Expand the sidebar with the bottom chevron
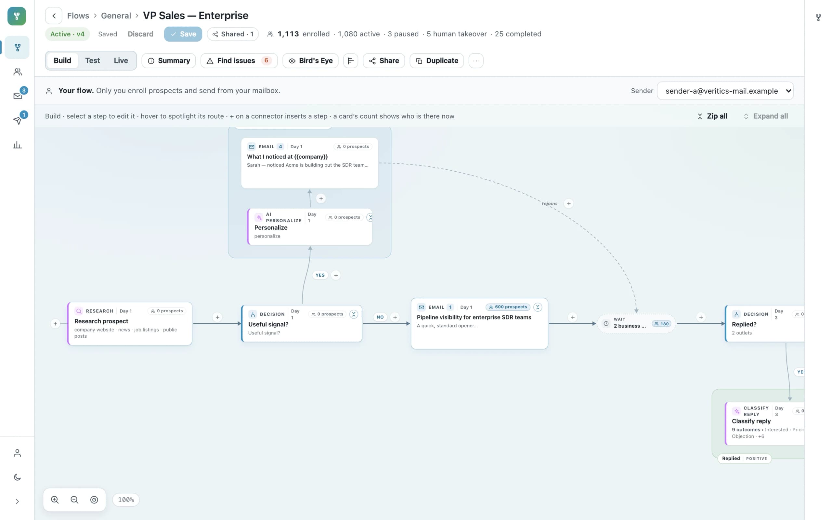The height and width of the screenshot is (520, 832). (x=17, y=501)
